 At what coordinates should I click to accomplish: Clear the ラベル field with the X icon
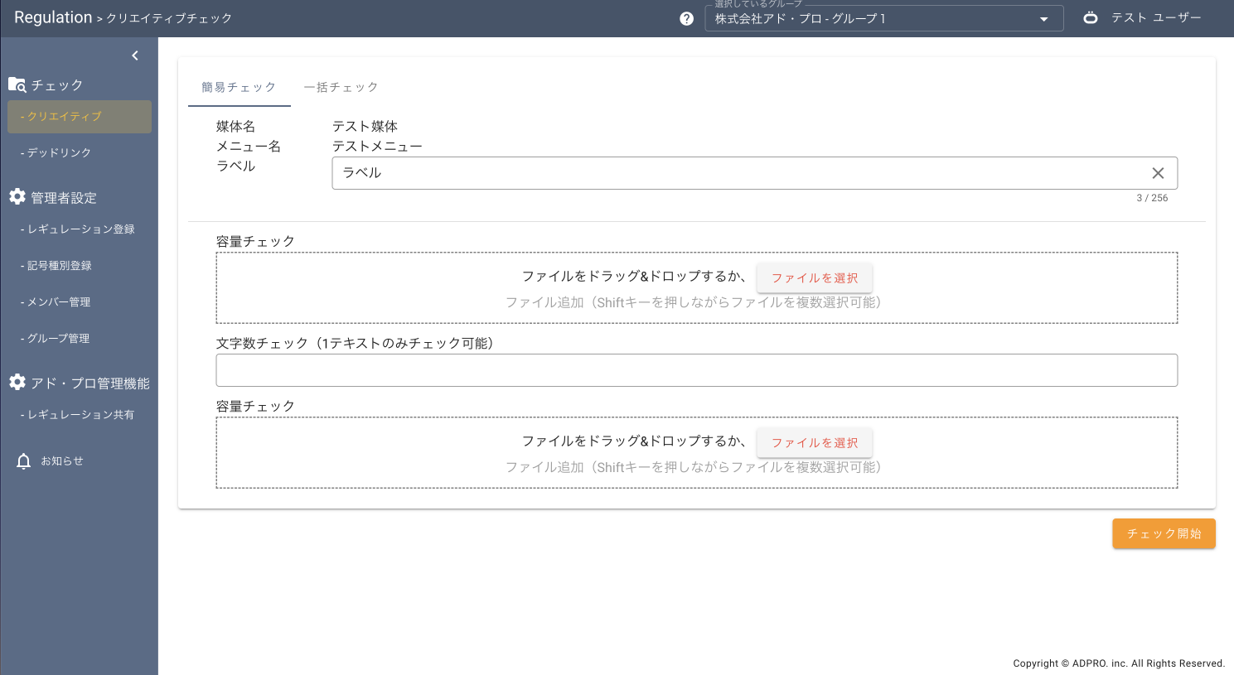coord(1158,173)
